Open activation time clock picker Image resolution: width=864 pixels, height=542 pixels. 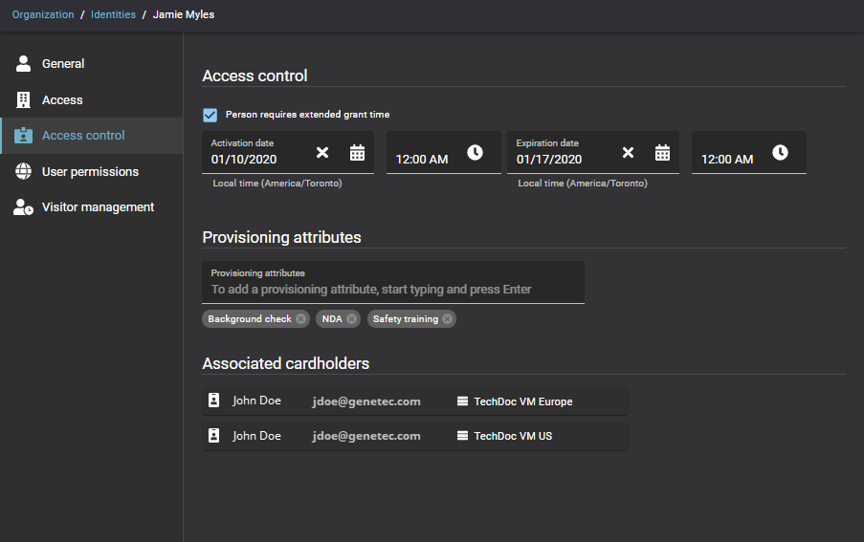coord(475,153)
